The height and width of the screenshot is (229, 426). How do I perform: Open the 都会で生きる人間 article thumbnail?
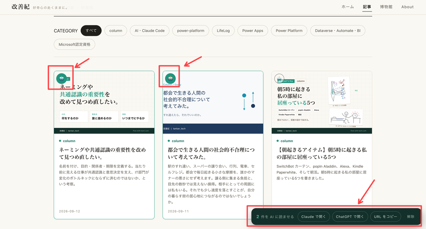pos(213,102)
